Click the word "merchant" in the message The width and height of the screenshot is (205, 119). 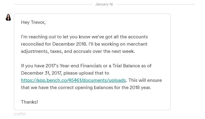point(137,44)
